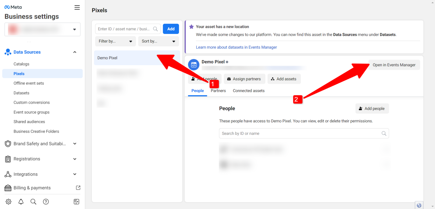
Task: Click magnifier in people search field
Action: click(384, 134)
